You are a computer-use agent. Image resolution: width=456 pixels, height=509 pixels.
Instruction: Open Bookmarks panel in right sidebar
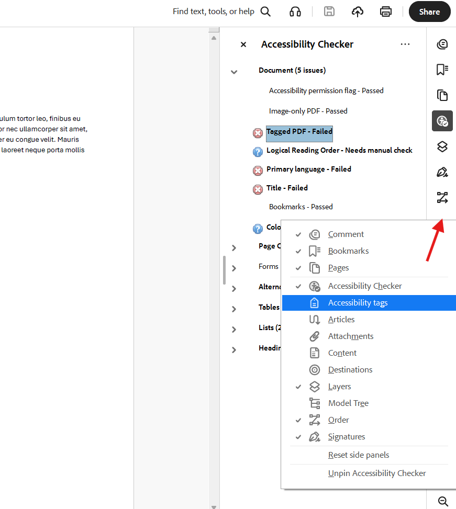(x=442, y=70)
